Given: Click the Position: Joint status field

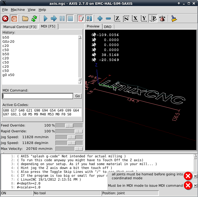Looking at the screenshot, I should point(130,193).
